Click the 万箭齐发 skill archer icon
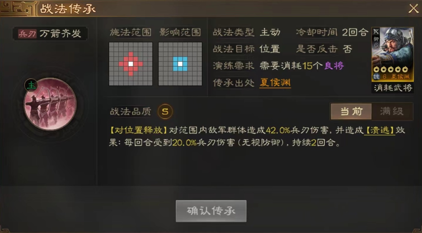The width and height of the screenshot is (422, 233). tap(50, 104)
